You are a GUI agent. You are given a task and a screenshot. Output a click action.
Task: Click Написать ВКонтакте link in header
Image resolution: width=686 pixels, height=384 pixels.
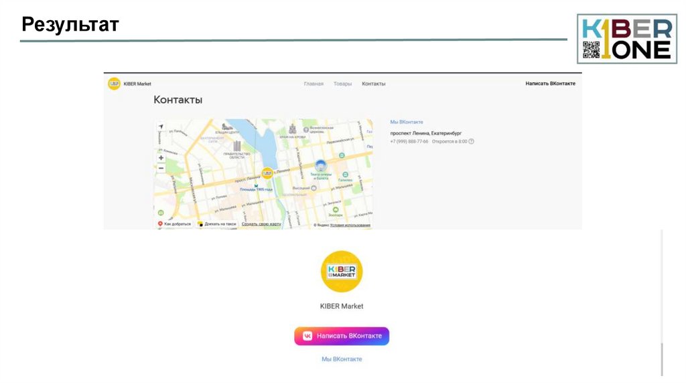coord(551,84)
